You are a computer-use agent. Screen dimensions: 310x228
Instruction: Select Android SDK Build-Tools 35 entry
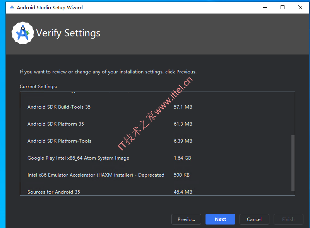(x=59, y=107)
